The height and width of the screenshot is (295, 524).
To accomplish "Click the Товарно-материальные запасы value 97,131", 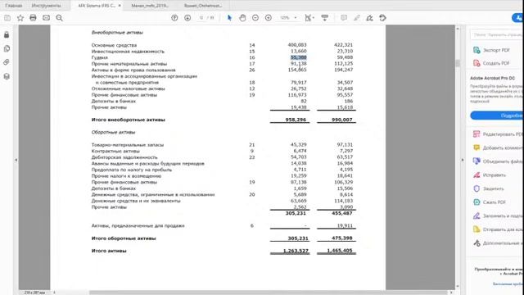I will (345, 144).
